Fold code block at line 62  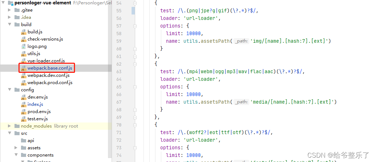(135, 64)
